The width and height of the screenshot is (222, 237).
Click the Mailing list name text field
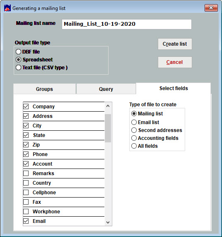tap(127, 24)
